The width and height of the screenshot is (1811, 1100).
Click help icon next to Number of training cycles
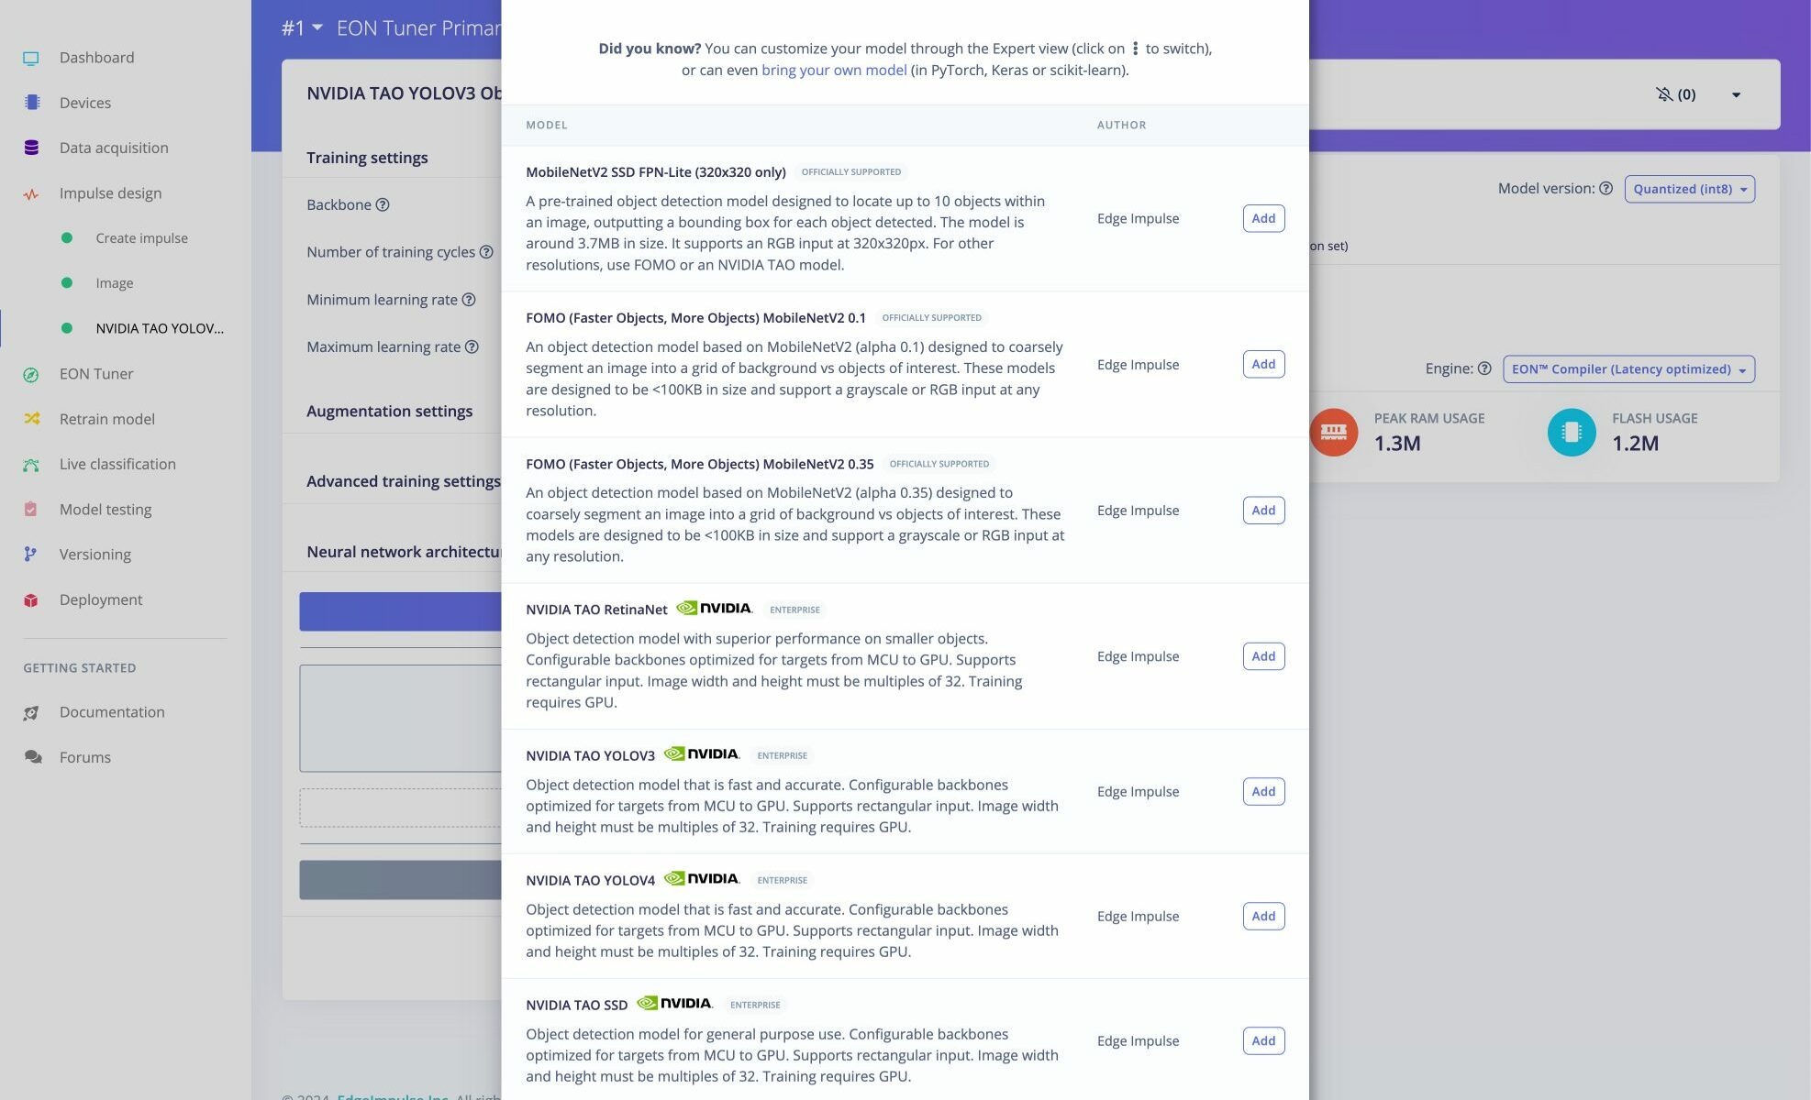486,252
